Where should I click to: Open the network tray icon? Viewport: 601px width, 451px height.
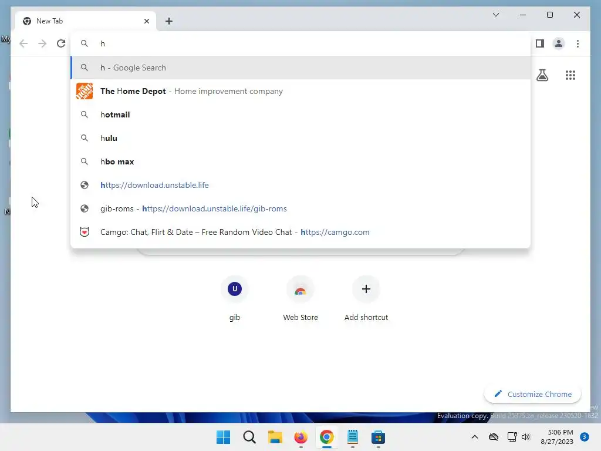(512, 437)
